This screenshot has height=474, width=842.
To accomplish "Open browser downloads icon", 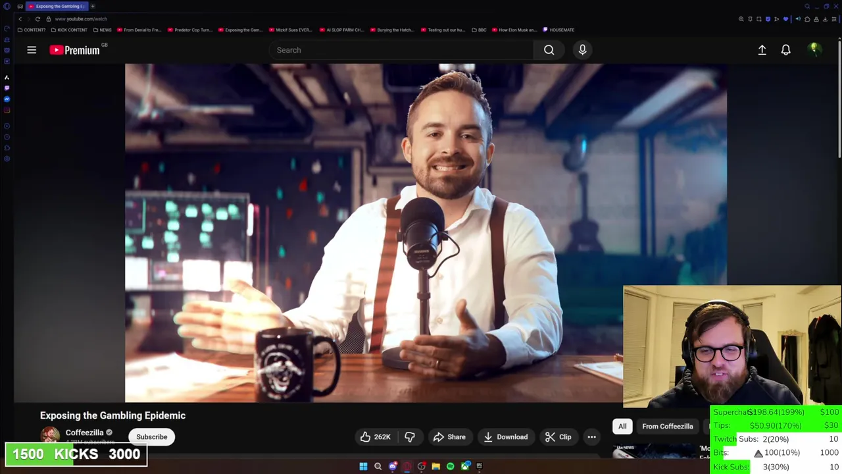I will tap(825, 19).
